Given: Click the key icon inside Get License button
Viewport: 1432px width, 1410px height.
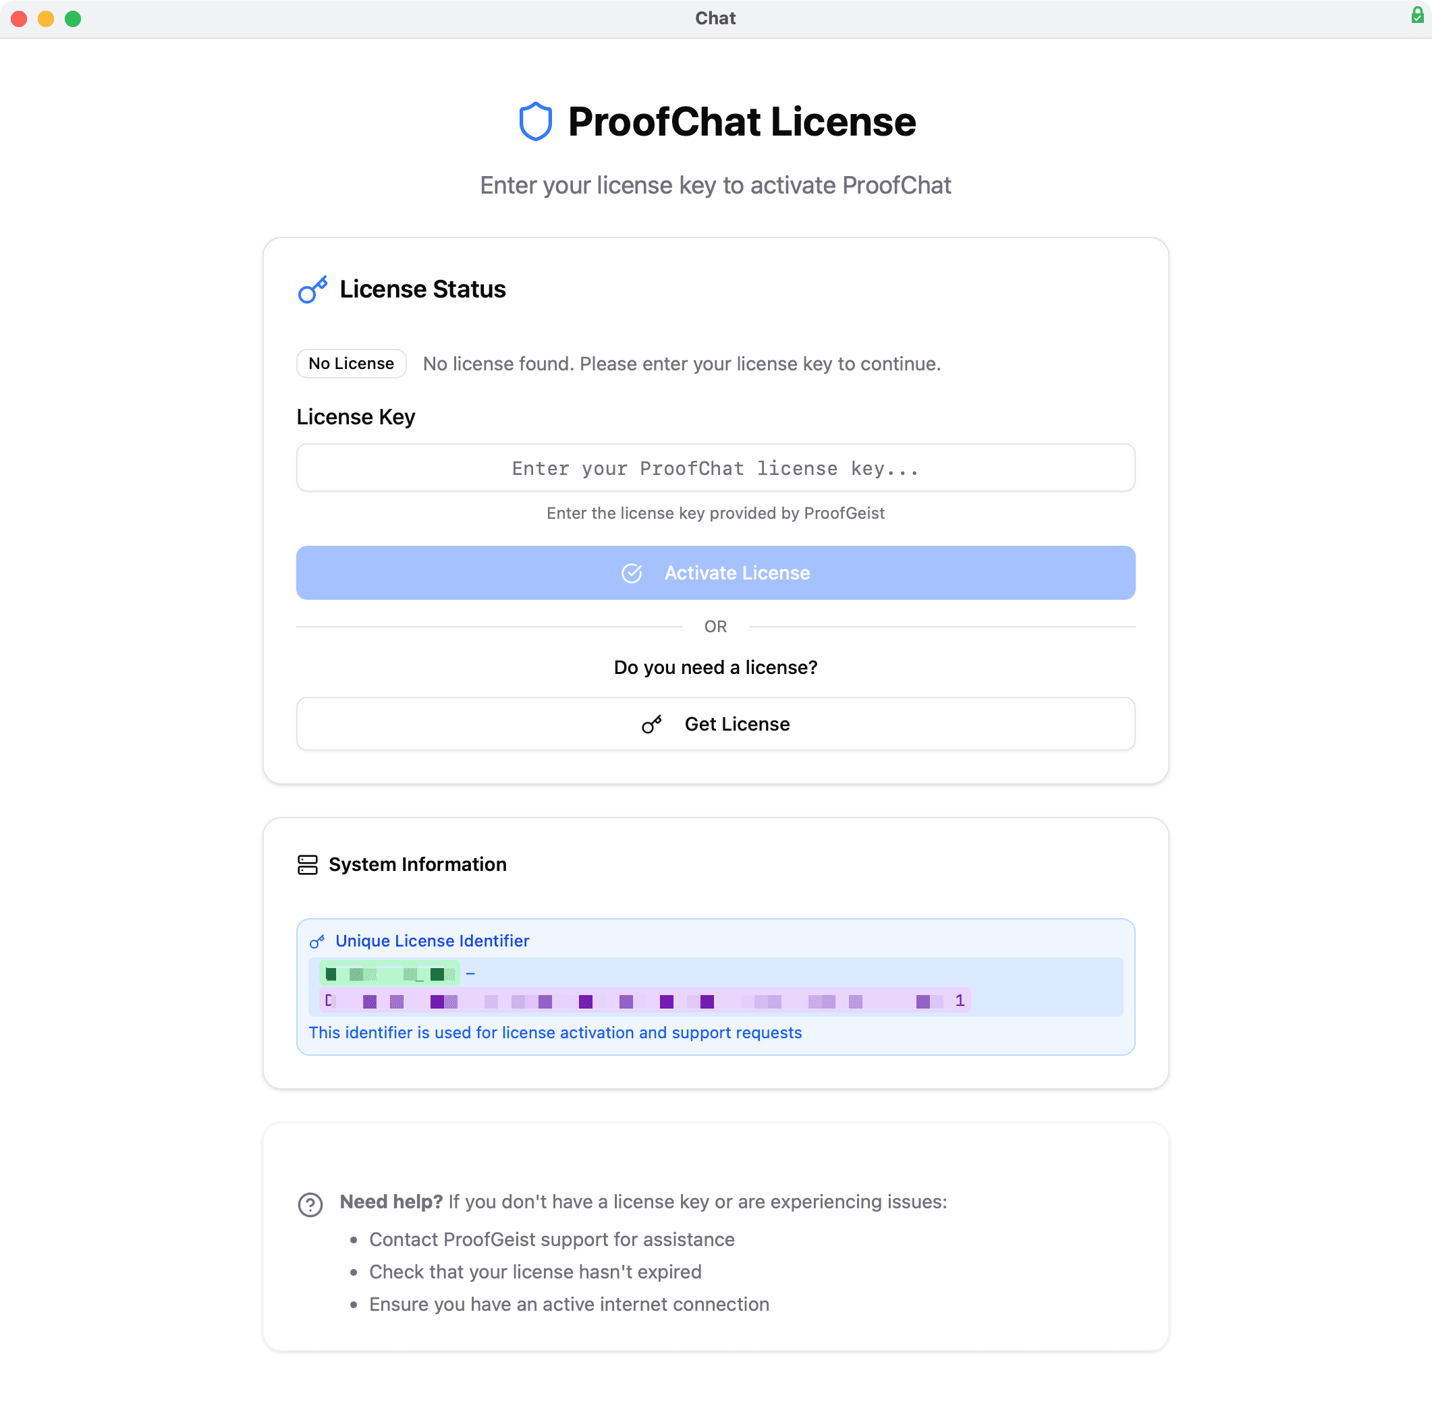Looking at the screenshot, I should 651,723.
